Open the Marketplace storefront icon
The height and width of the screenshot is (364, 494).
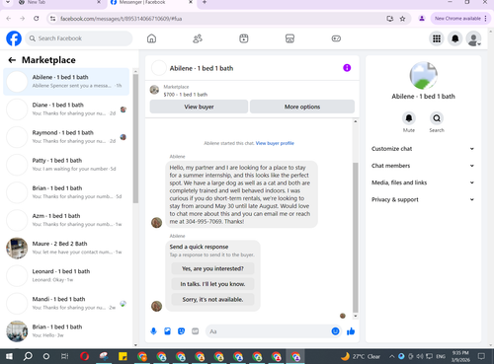pyautogui.click(x=289, y=38)
